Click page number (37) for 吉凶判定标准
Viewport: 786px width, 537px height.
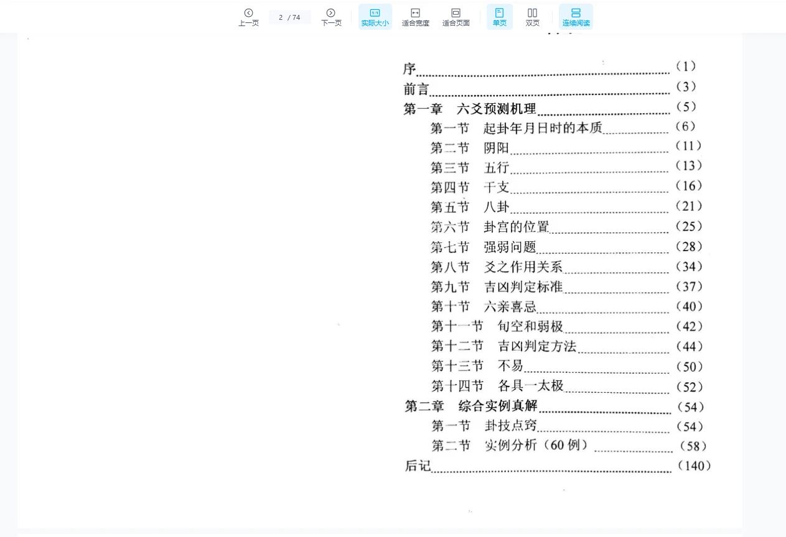[689, 287]
